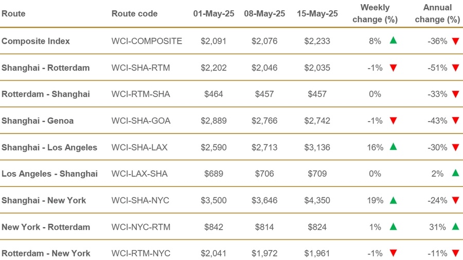The width and height of the screenshot is (463, 260).
Task: Click the red arrow in Rotterdam - Shanghai annual change
Action: point(455,94)
